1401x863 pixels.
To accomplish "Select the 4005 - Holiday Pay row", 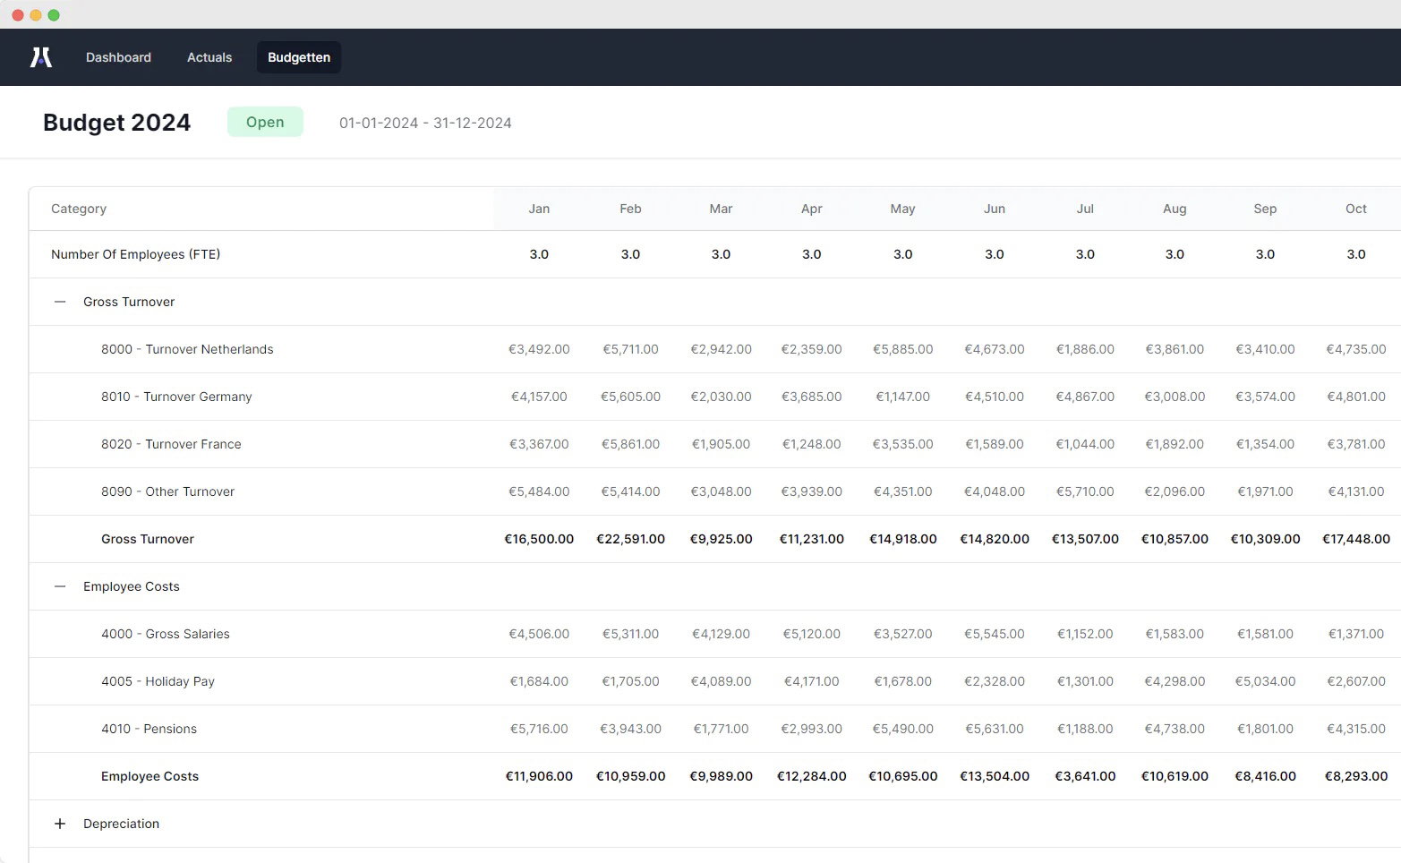I will (x=714, y=681).
